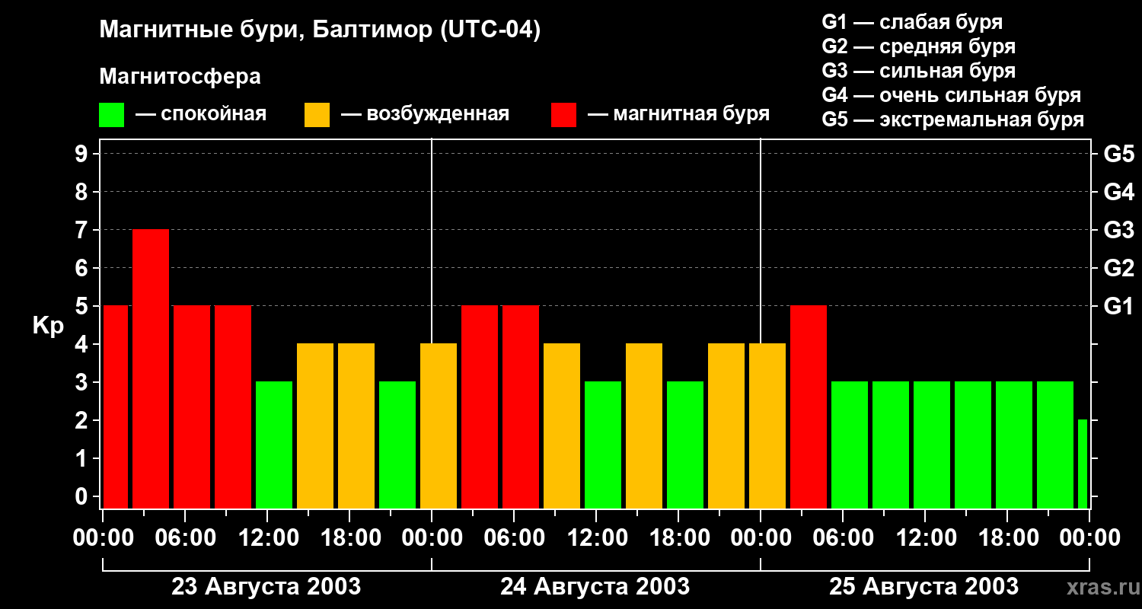The height and width of the screenshot is (609, 1142).
Task: Click the green 'спокойная' legend swatch
Action: [x=111, y=115]
